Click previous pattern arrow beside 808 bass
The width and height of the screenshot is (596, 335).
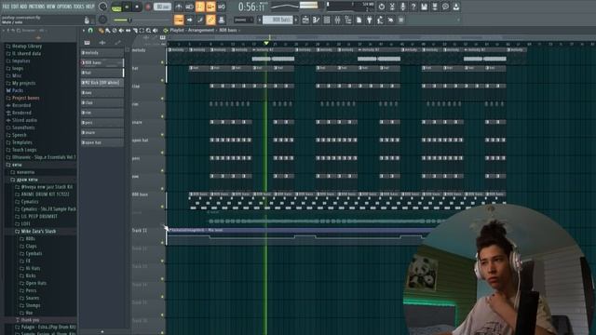[x=260, y=20]
